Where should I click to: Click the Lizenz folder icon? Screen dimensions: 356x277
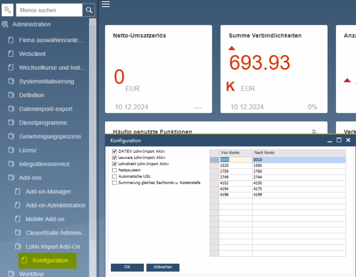(x=12, y=150)
